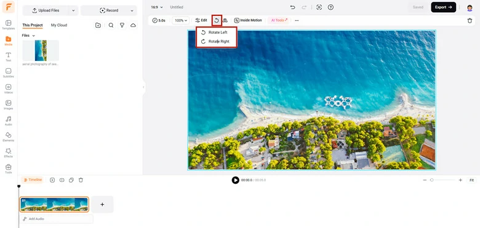This screenshot has height=228, width=480.
Task: Open the Media sidebar panel
Action: 8,41
